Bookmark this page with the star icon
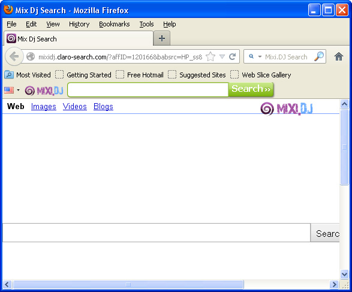The image size is (352, 292). click(x=210, y=56)
